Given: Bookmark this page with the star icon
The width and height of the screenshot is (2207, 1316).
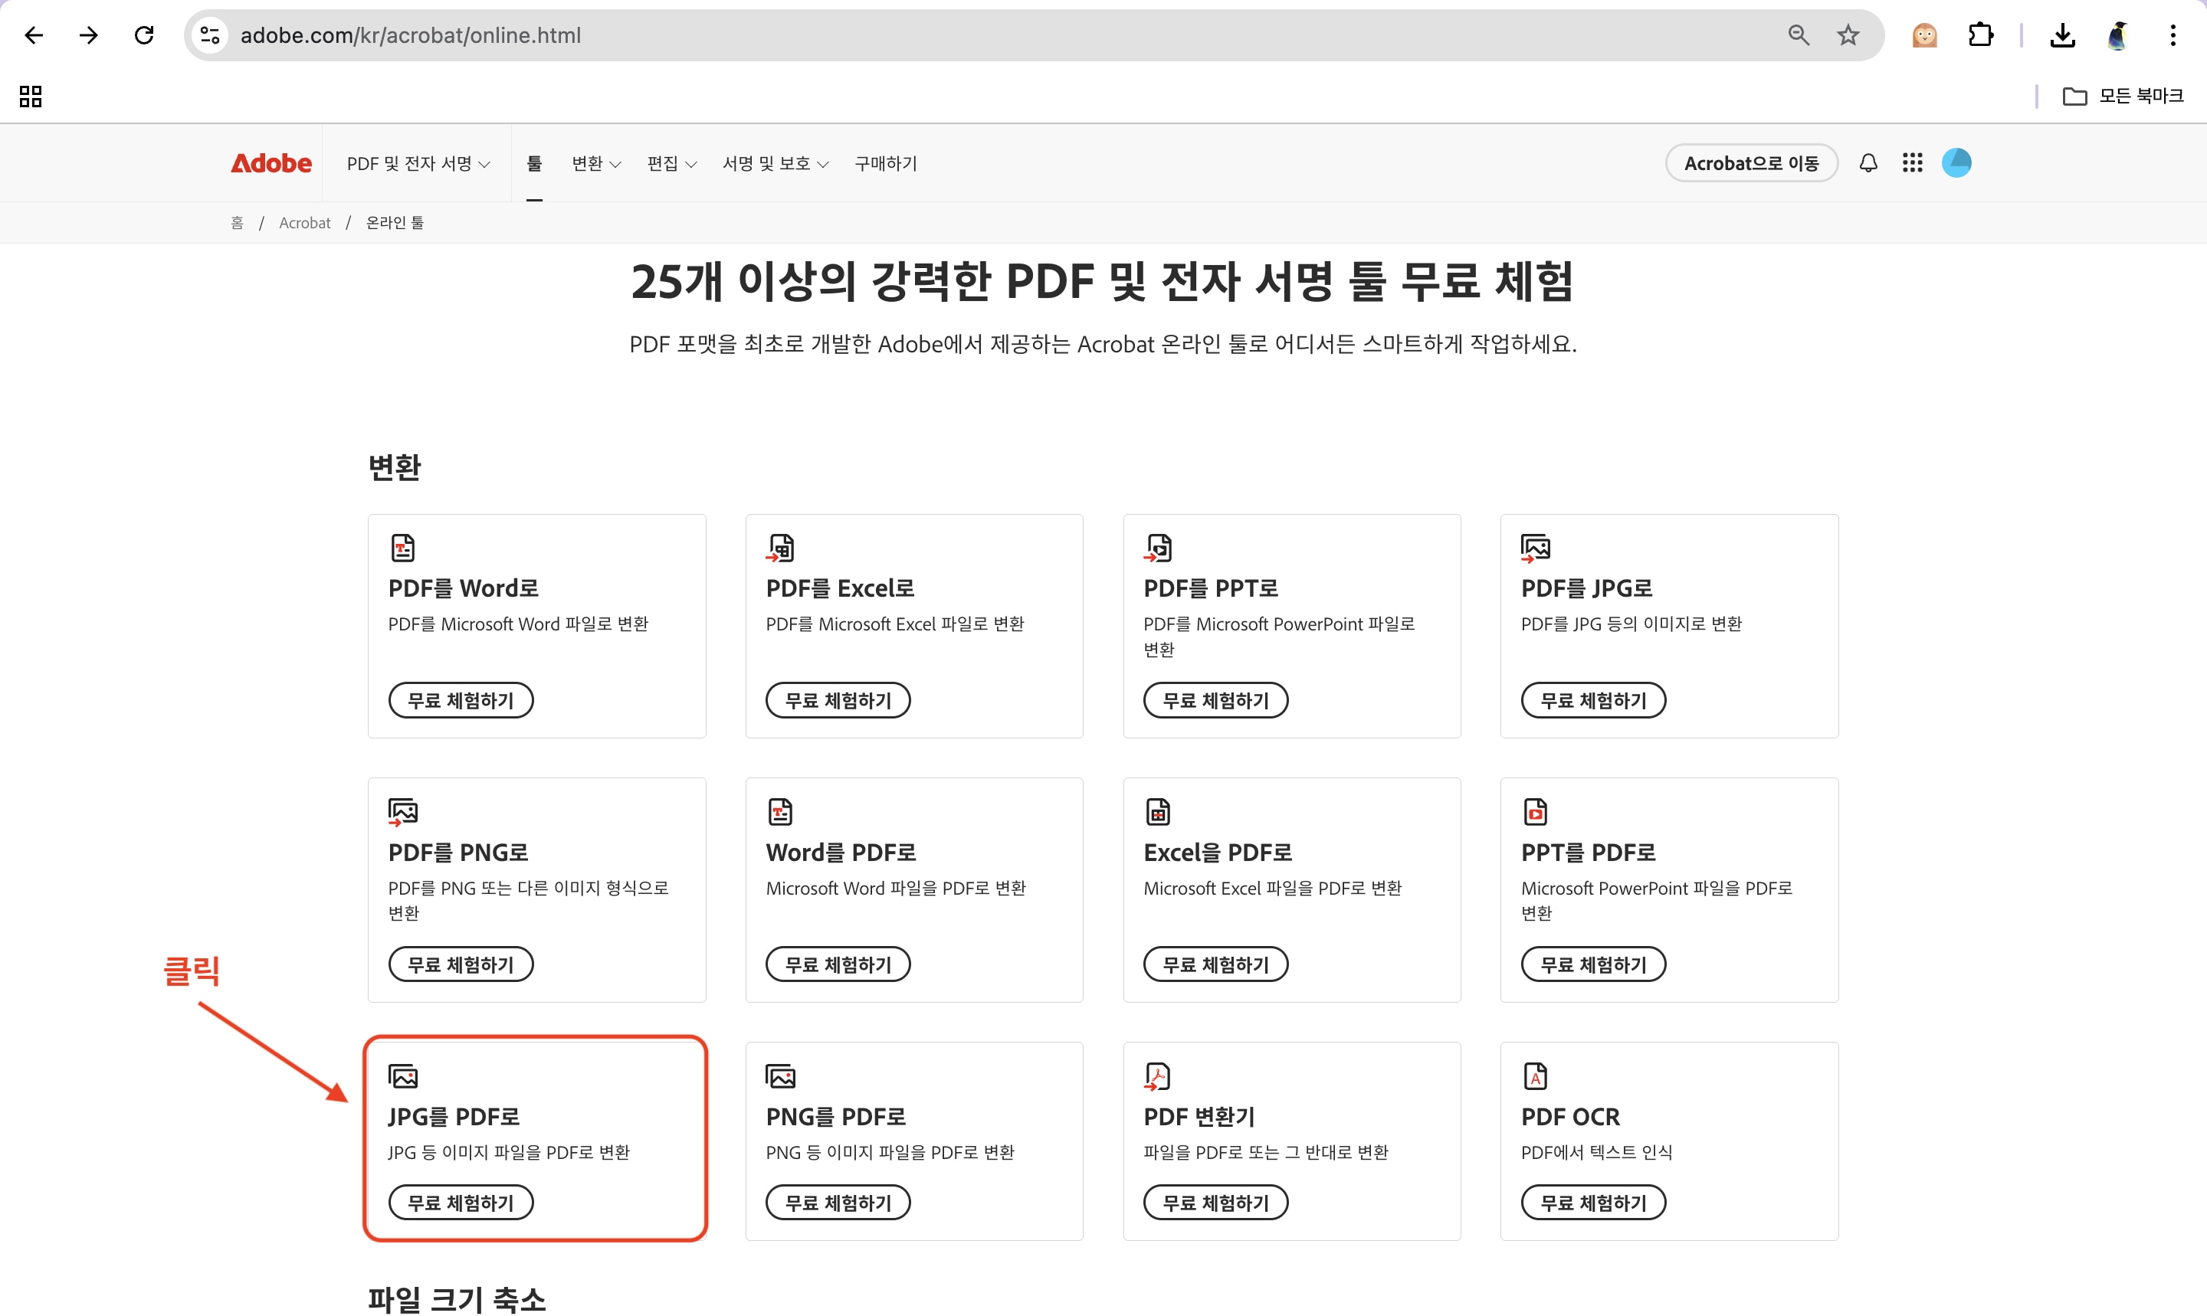Looking at the screenshot, I should point(1848,35).
